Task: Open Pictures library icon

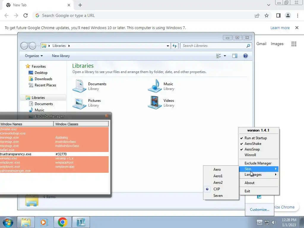Action: pyautogui.click(x=79, y=103)
